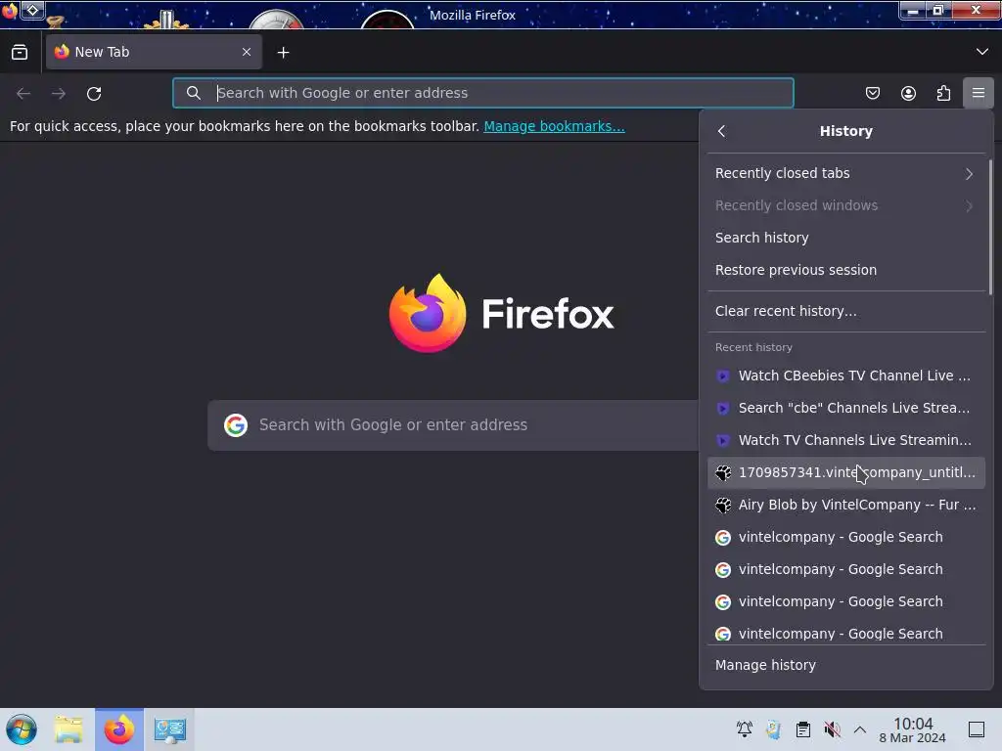Open the Start menu orb
Viewport: 1002px width, 751px height.
tap(22, 729)
